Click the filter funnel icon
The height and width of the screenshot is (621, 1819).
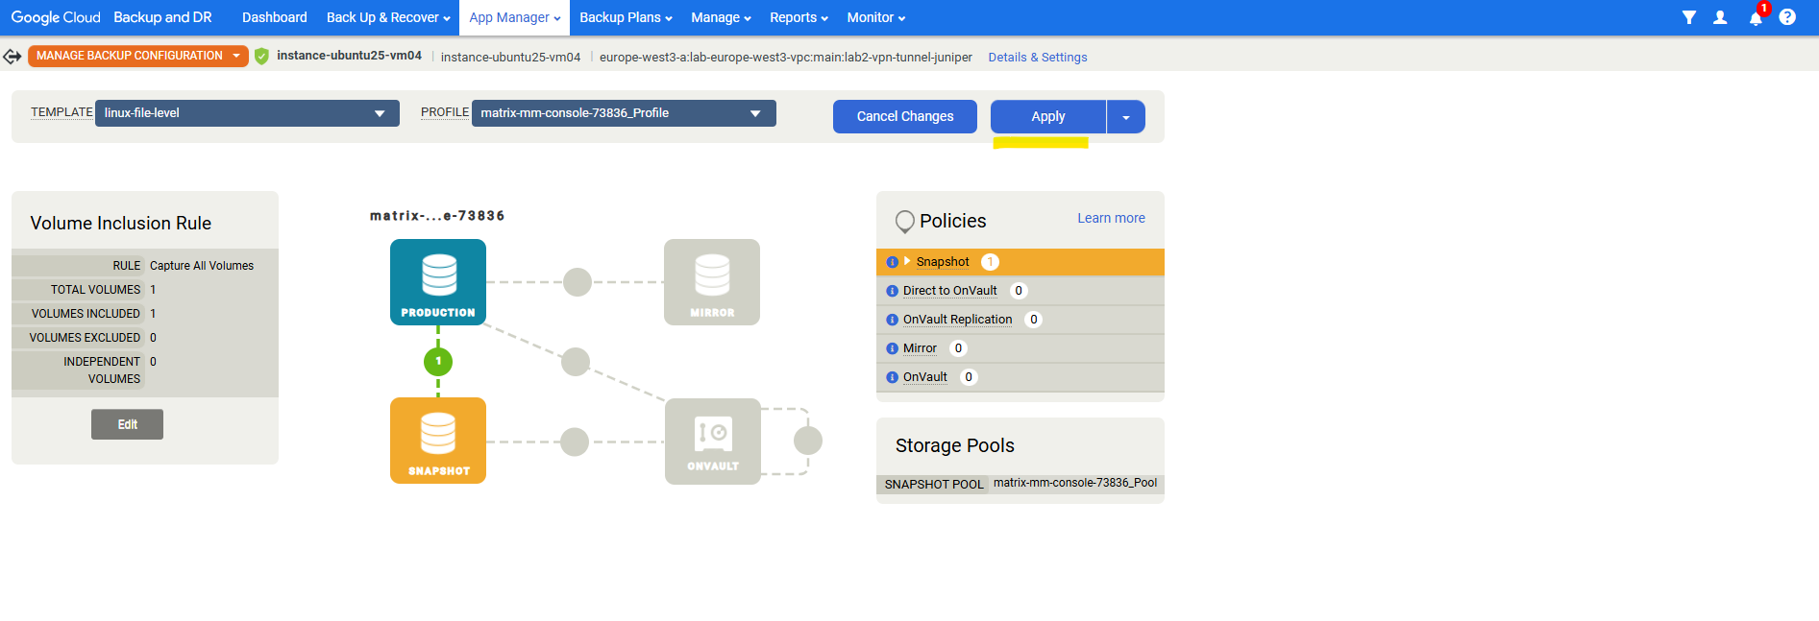pos(1688,17)
